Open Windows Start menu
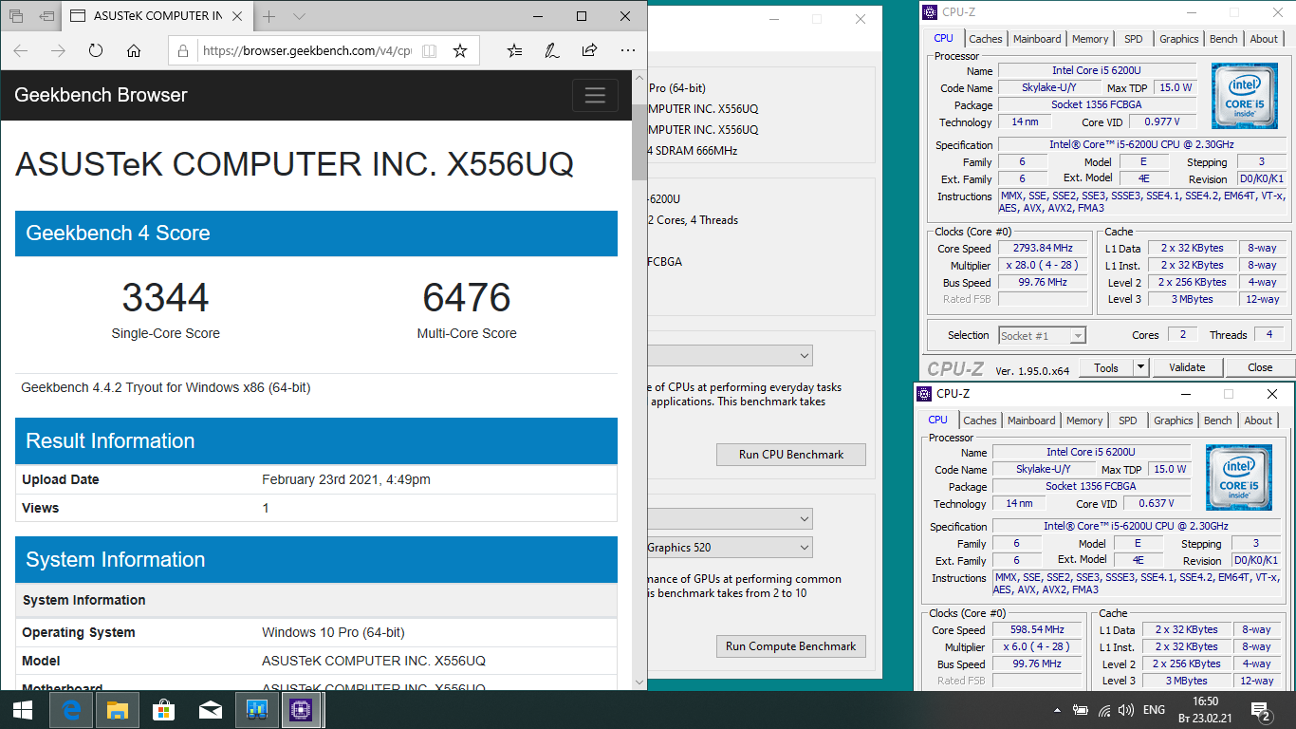The image size is (1296, 729). pyautogui.click(x=23, y=709)
